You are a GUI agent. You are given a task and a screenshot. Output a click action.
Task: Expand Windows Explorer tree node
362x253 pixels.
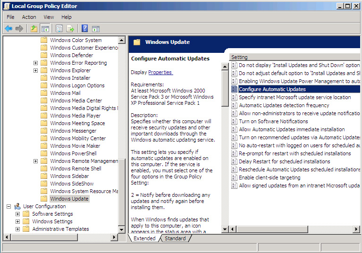(x=35, y=70)
